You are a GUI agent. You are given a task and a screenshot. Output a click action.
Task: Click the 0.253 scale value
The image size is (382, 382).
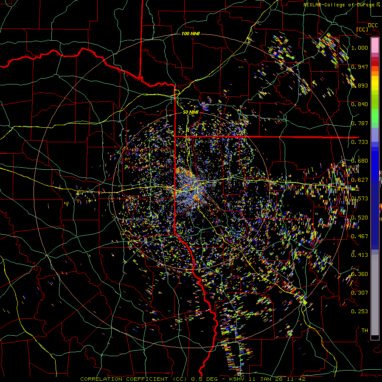click(360, 312)
